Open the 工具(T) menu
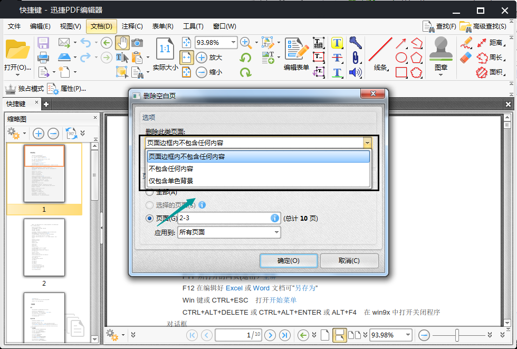Image resolution: width=517 pixels, height=349 pixels. (x=193, y=26)
